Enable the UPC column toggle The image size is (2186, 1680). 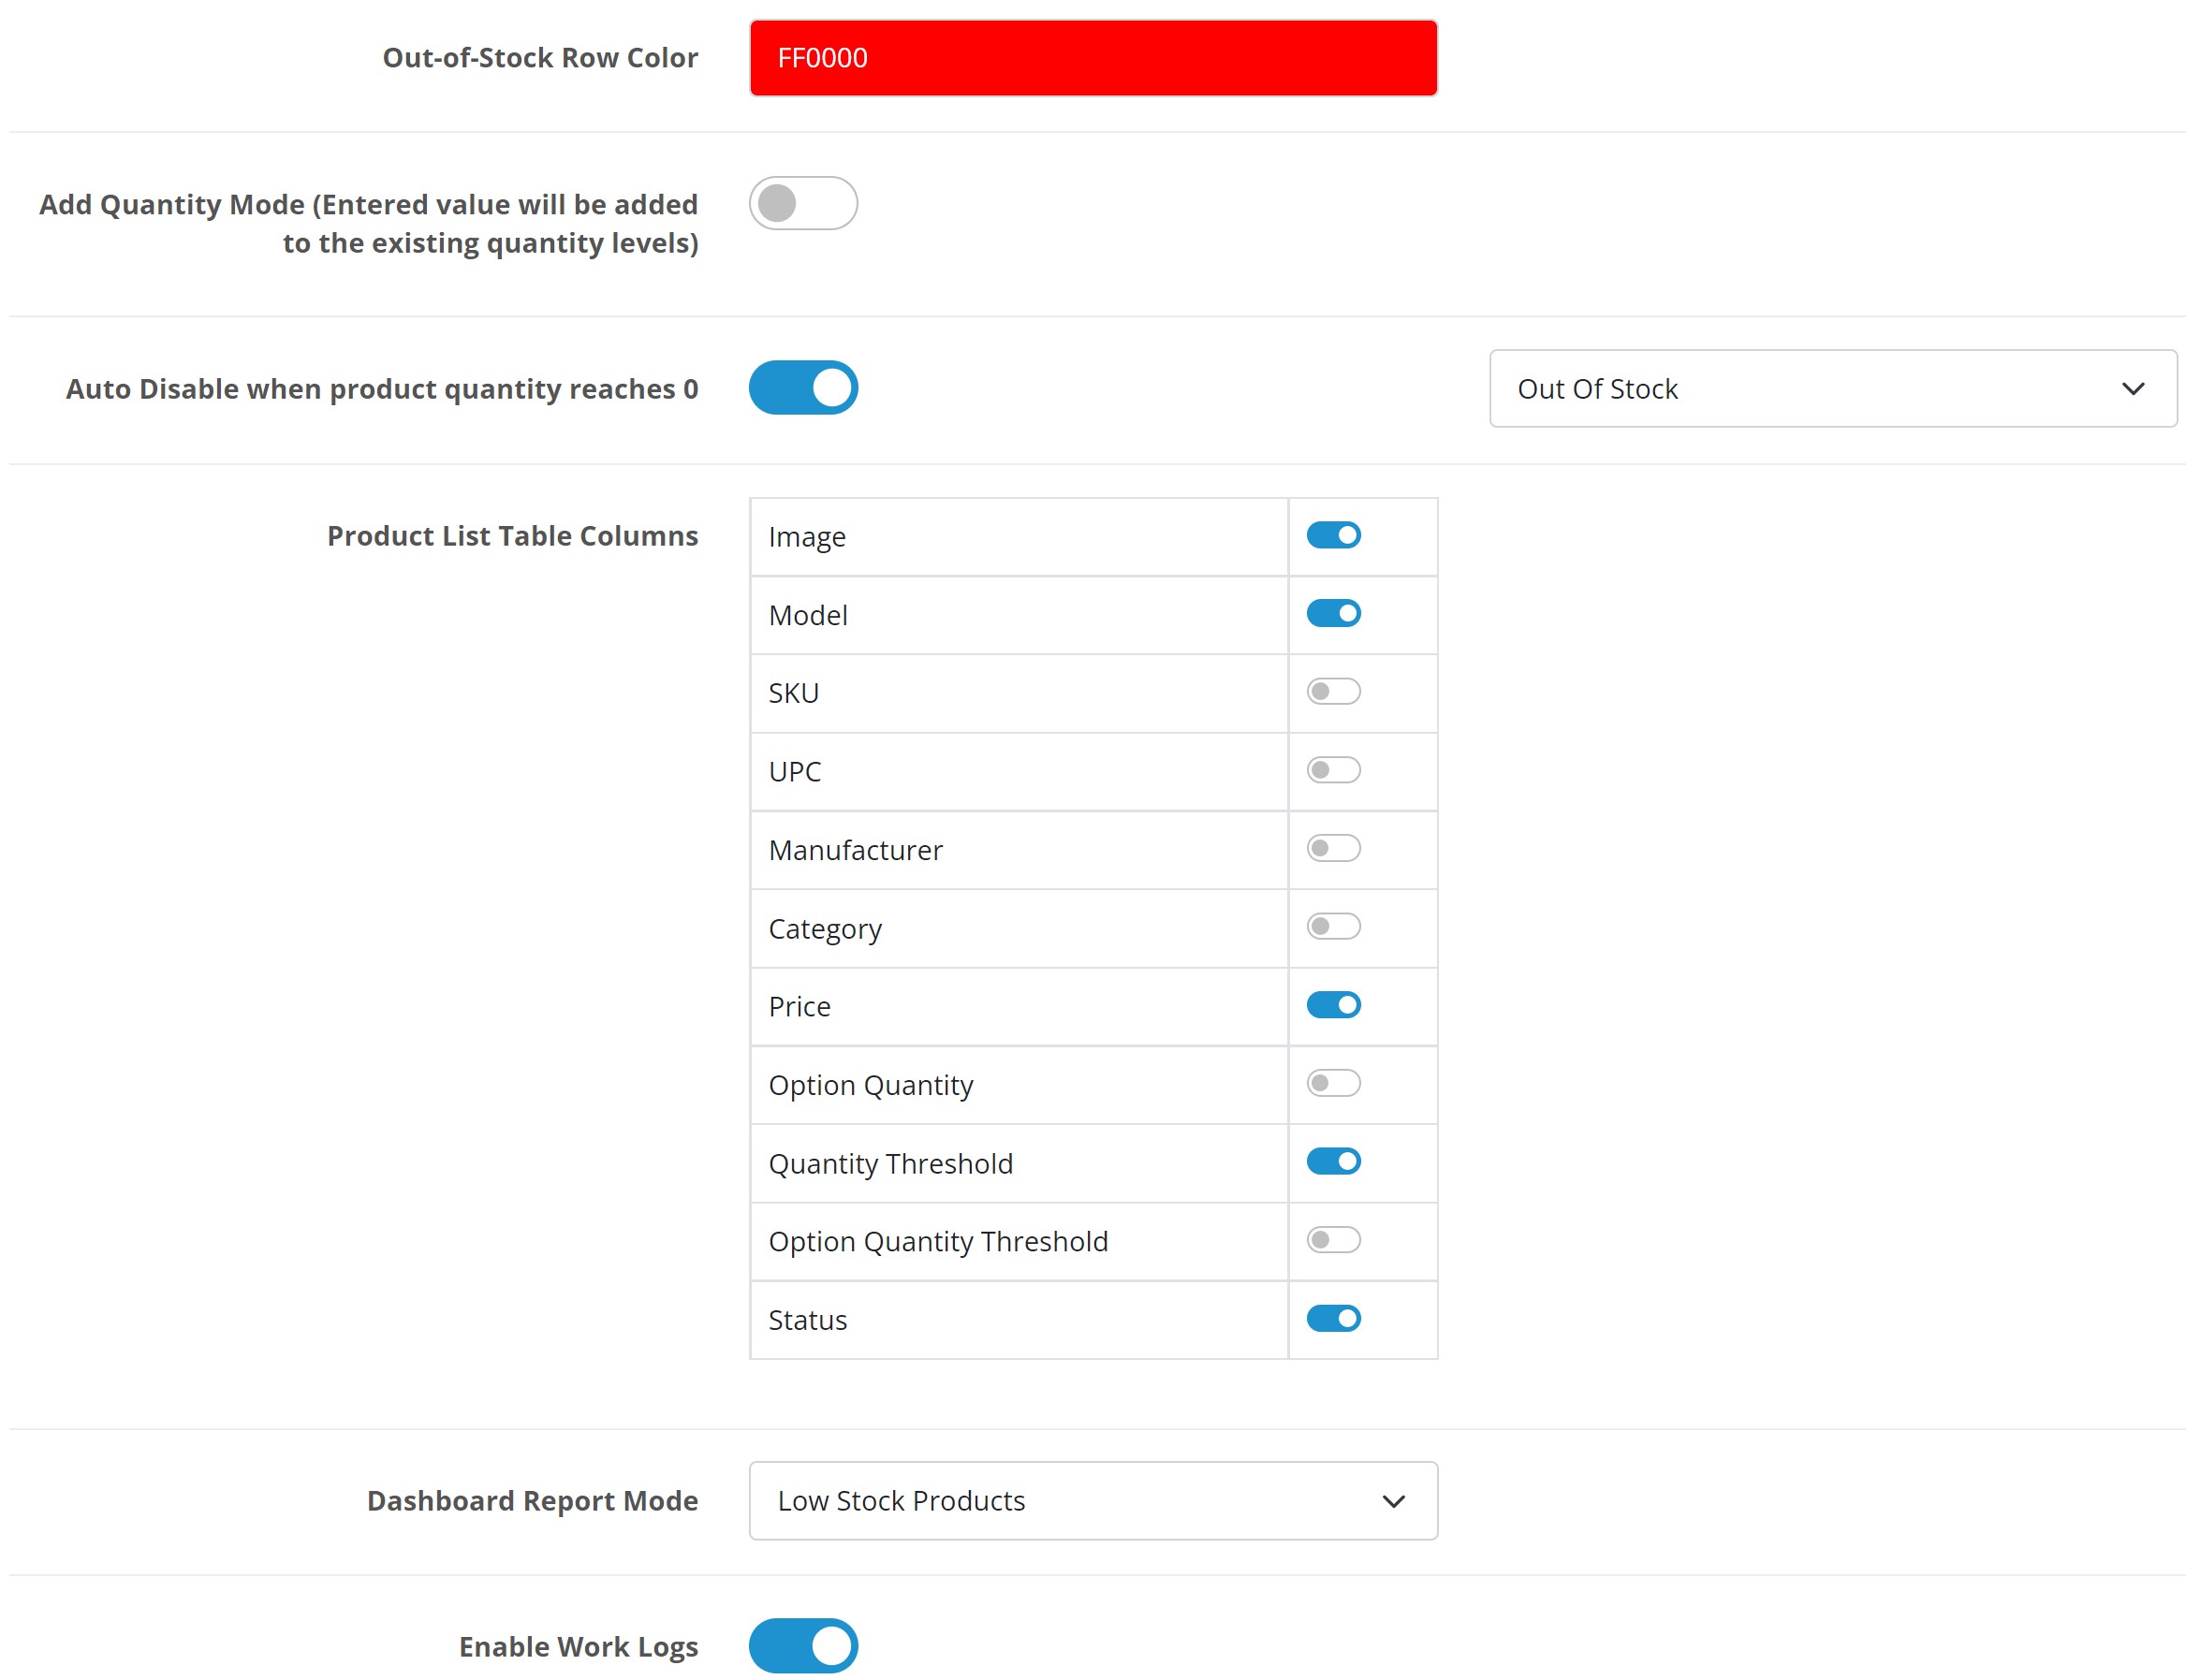click(x=1332, y=770)
